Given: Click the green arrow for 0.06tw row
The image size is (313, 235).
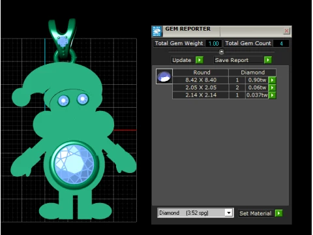Looking at the screenshot, I should click(272, 87).
